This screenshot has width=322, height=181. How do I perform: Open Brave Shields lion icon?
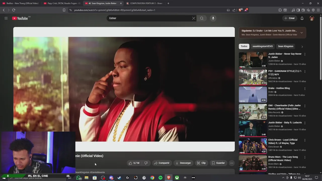(x=240, y=10)
